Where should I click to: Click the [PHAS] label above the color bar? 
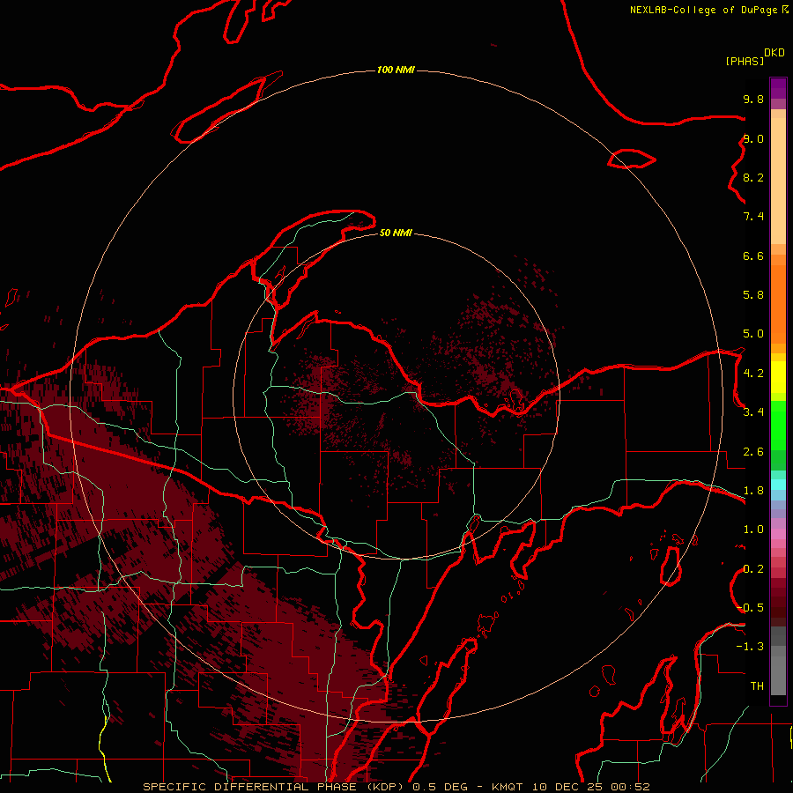point(745,61)
